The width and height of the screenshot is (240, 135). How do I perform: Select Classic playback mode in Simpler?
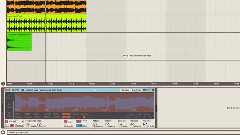pos(9,97)
